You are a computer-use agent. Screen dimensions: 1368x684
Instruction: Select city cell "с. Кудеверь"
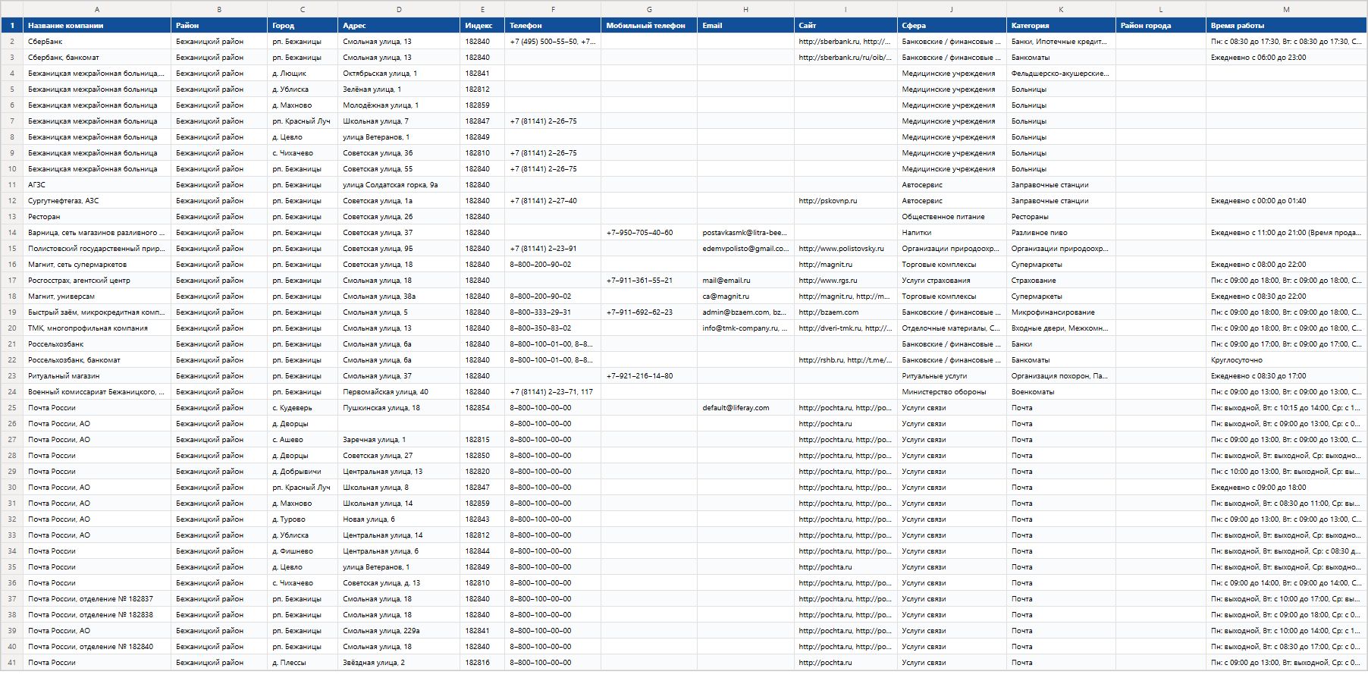pos(303,408)
